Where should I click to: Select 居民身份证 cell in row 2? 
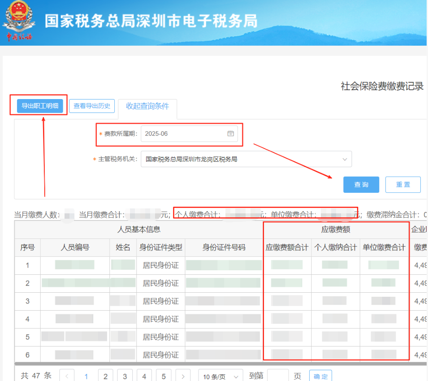click(x=161, y=284)
